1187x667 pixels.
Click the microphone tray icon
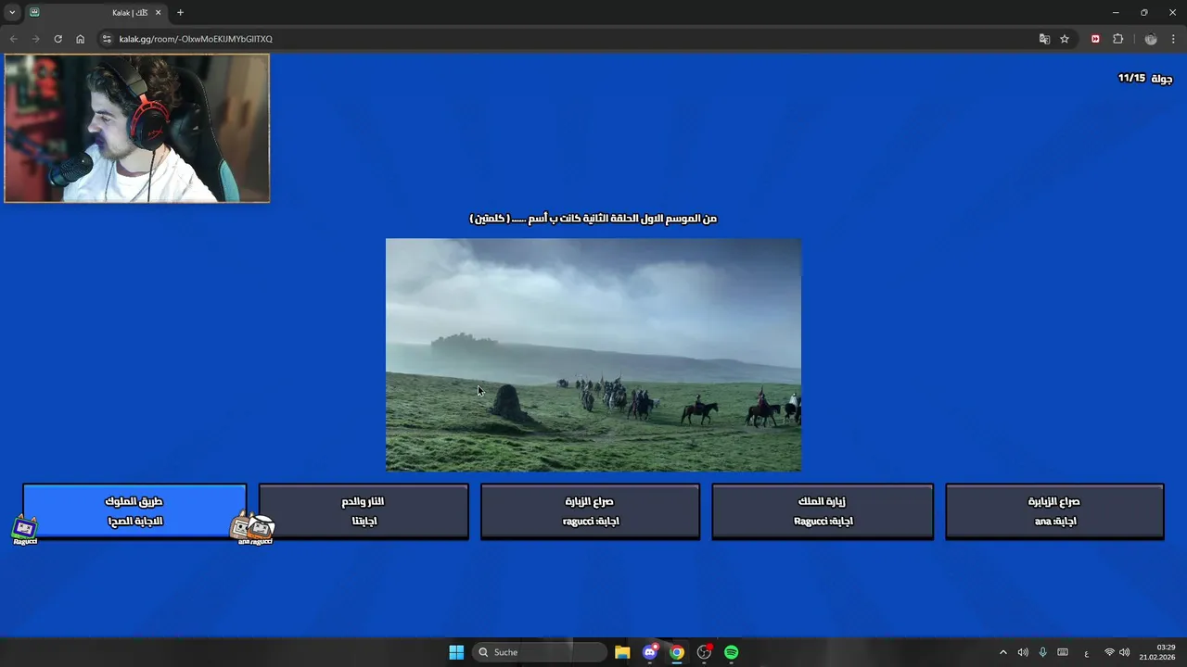[1042, 652]
